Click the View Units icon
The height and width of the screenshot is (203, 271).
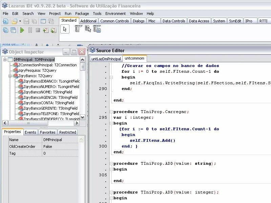pyautogui.click(x=5, y=30)
